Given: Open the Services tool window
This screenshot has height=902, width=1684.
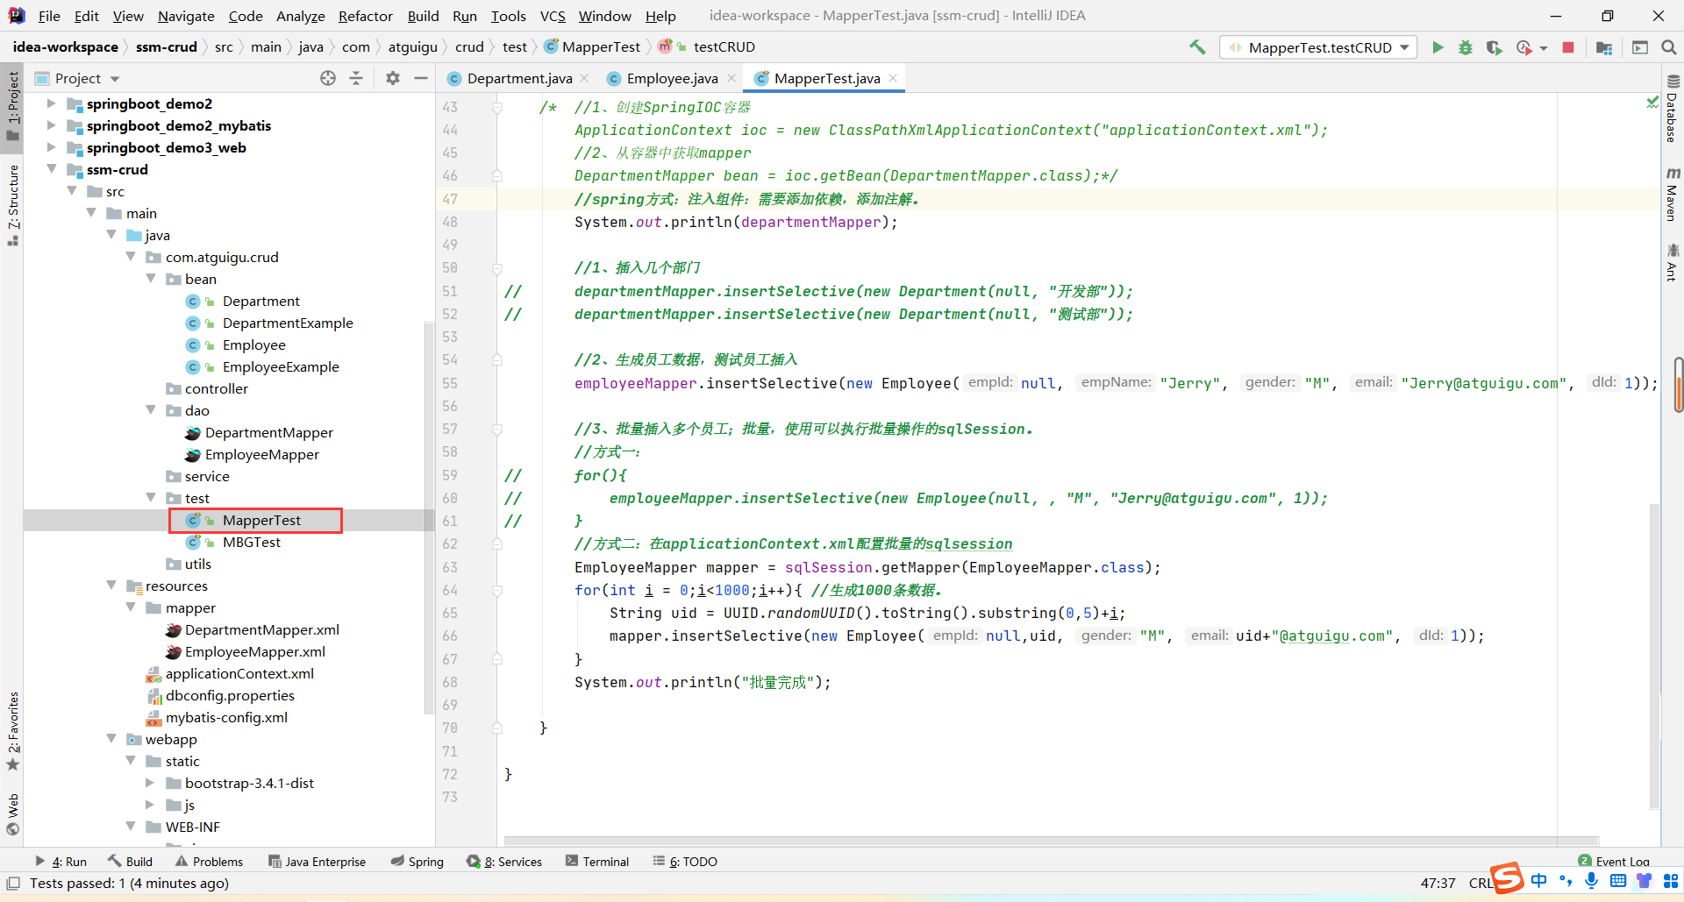Looking at the screenshot, I should pos(504,862).
